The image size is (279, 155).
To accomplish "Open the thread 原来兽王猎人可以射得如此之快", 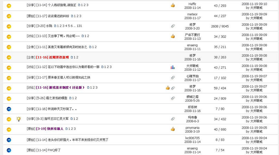I will tap(63, 78).
